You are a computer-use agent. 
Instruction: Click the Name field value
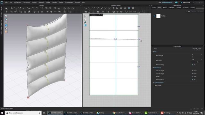click(x=197, y=49)
